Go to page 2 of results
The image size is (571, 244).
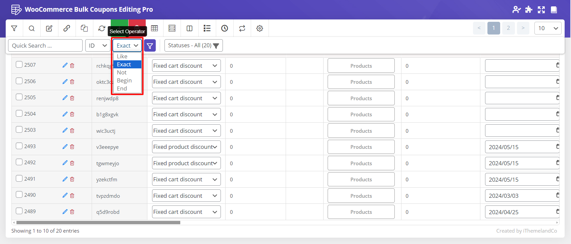click(508, 28)
